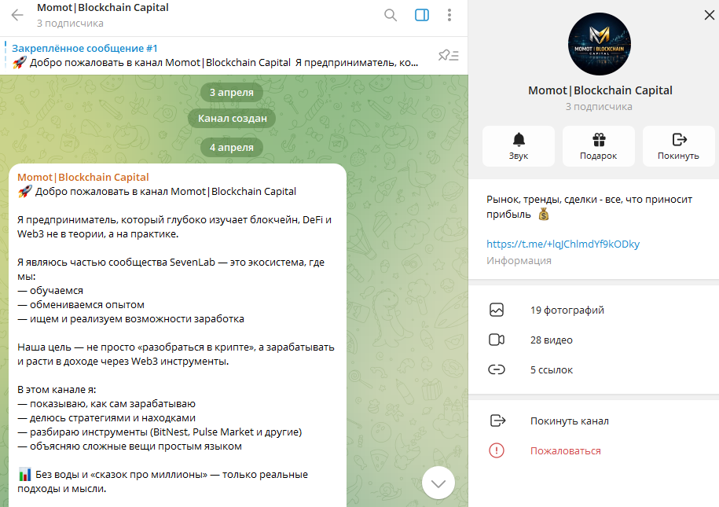This screenshot has height=507, width=719.
Task: Toggle the right info sidebar panel icon
Action: tap(422, 15)
